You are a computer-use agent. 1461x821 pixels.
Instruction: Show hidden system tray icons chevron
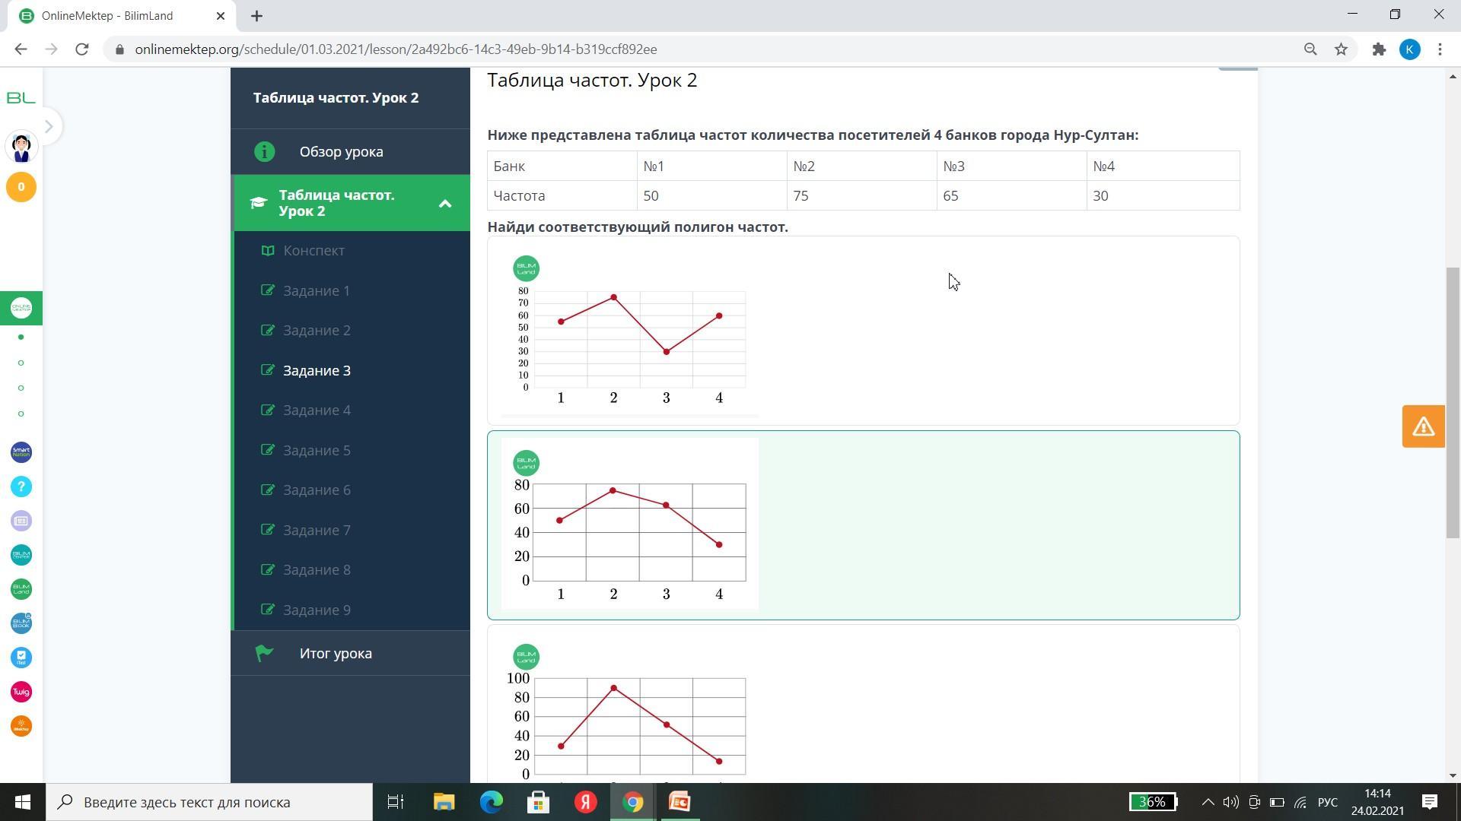coord(1208,802)
